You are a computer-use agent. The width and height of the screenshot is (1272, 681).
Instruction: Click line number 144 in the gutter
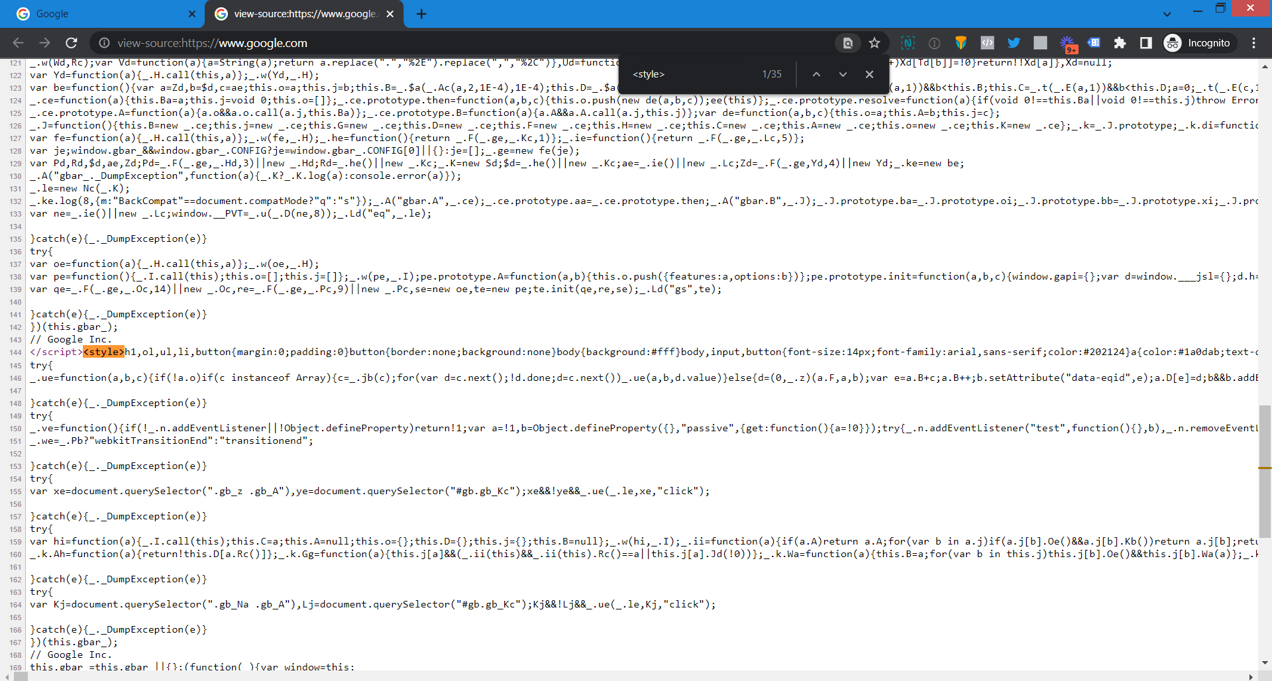[x=16, y=352]
